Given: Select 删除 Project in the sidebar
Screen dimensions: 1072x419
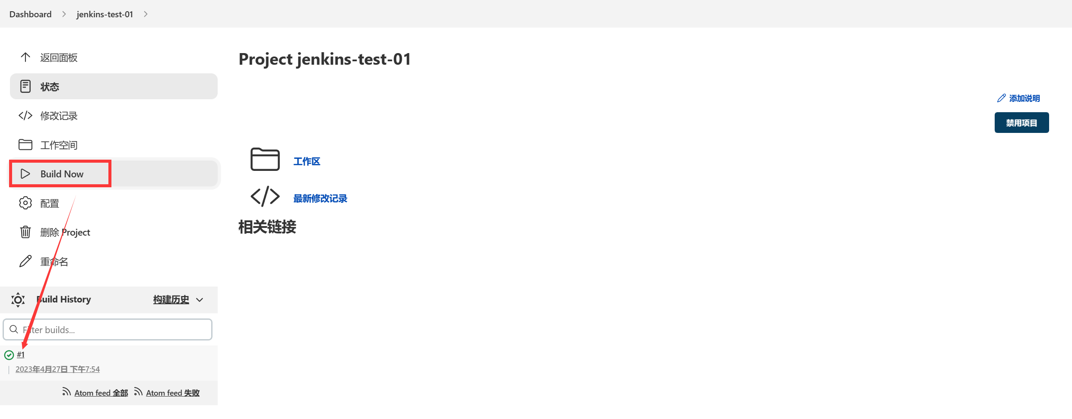Looking at the screenshot, I should 65,232.
